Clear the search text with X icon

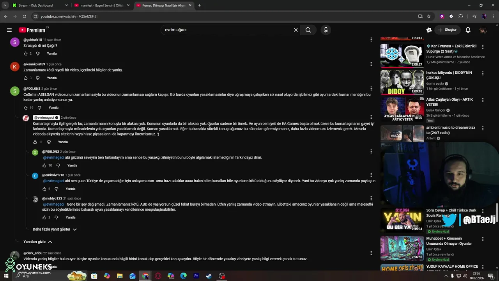[296, 30]
